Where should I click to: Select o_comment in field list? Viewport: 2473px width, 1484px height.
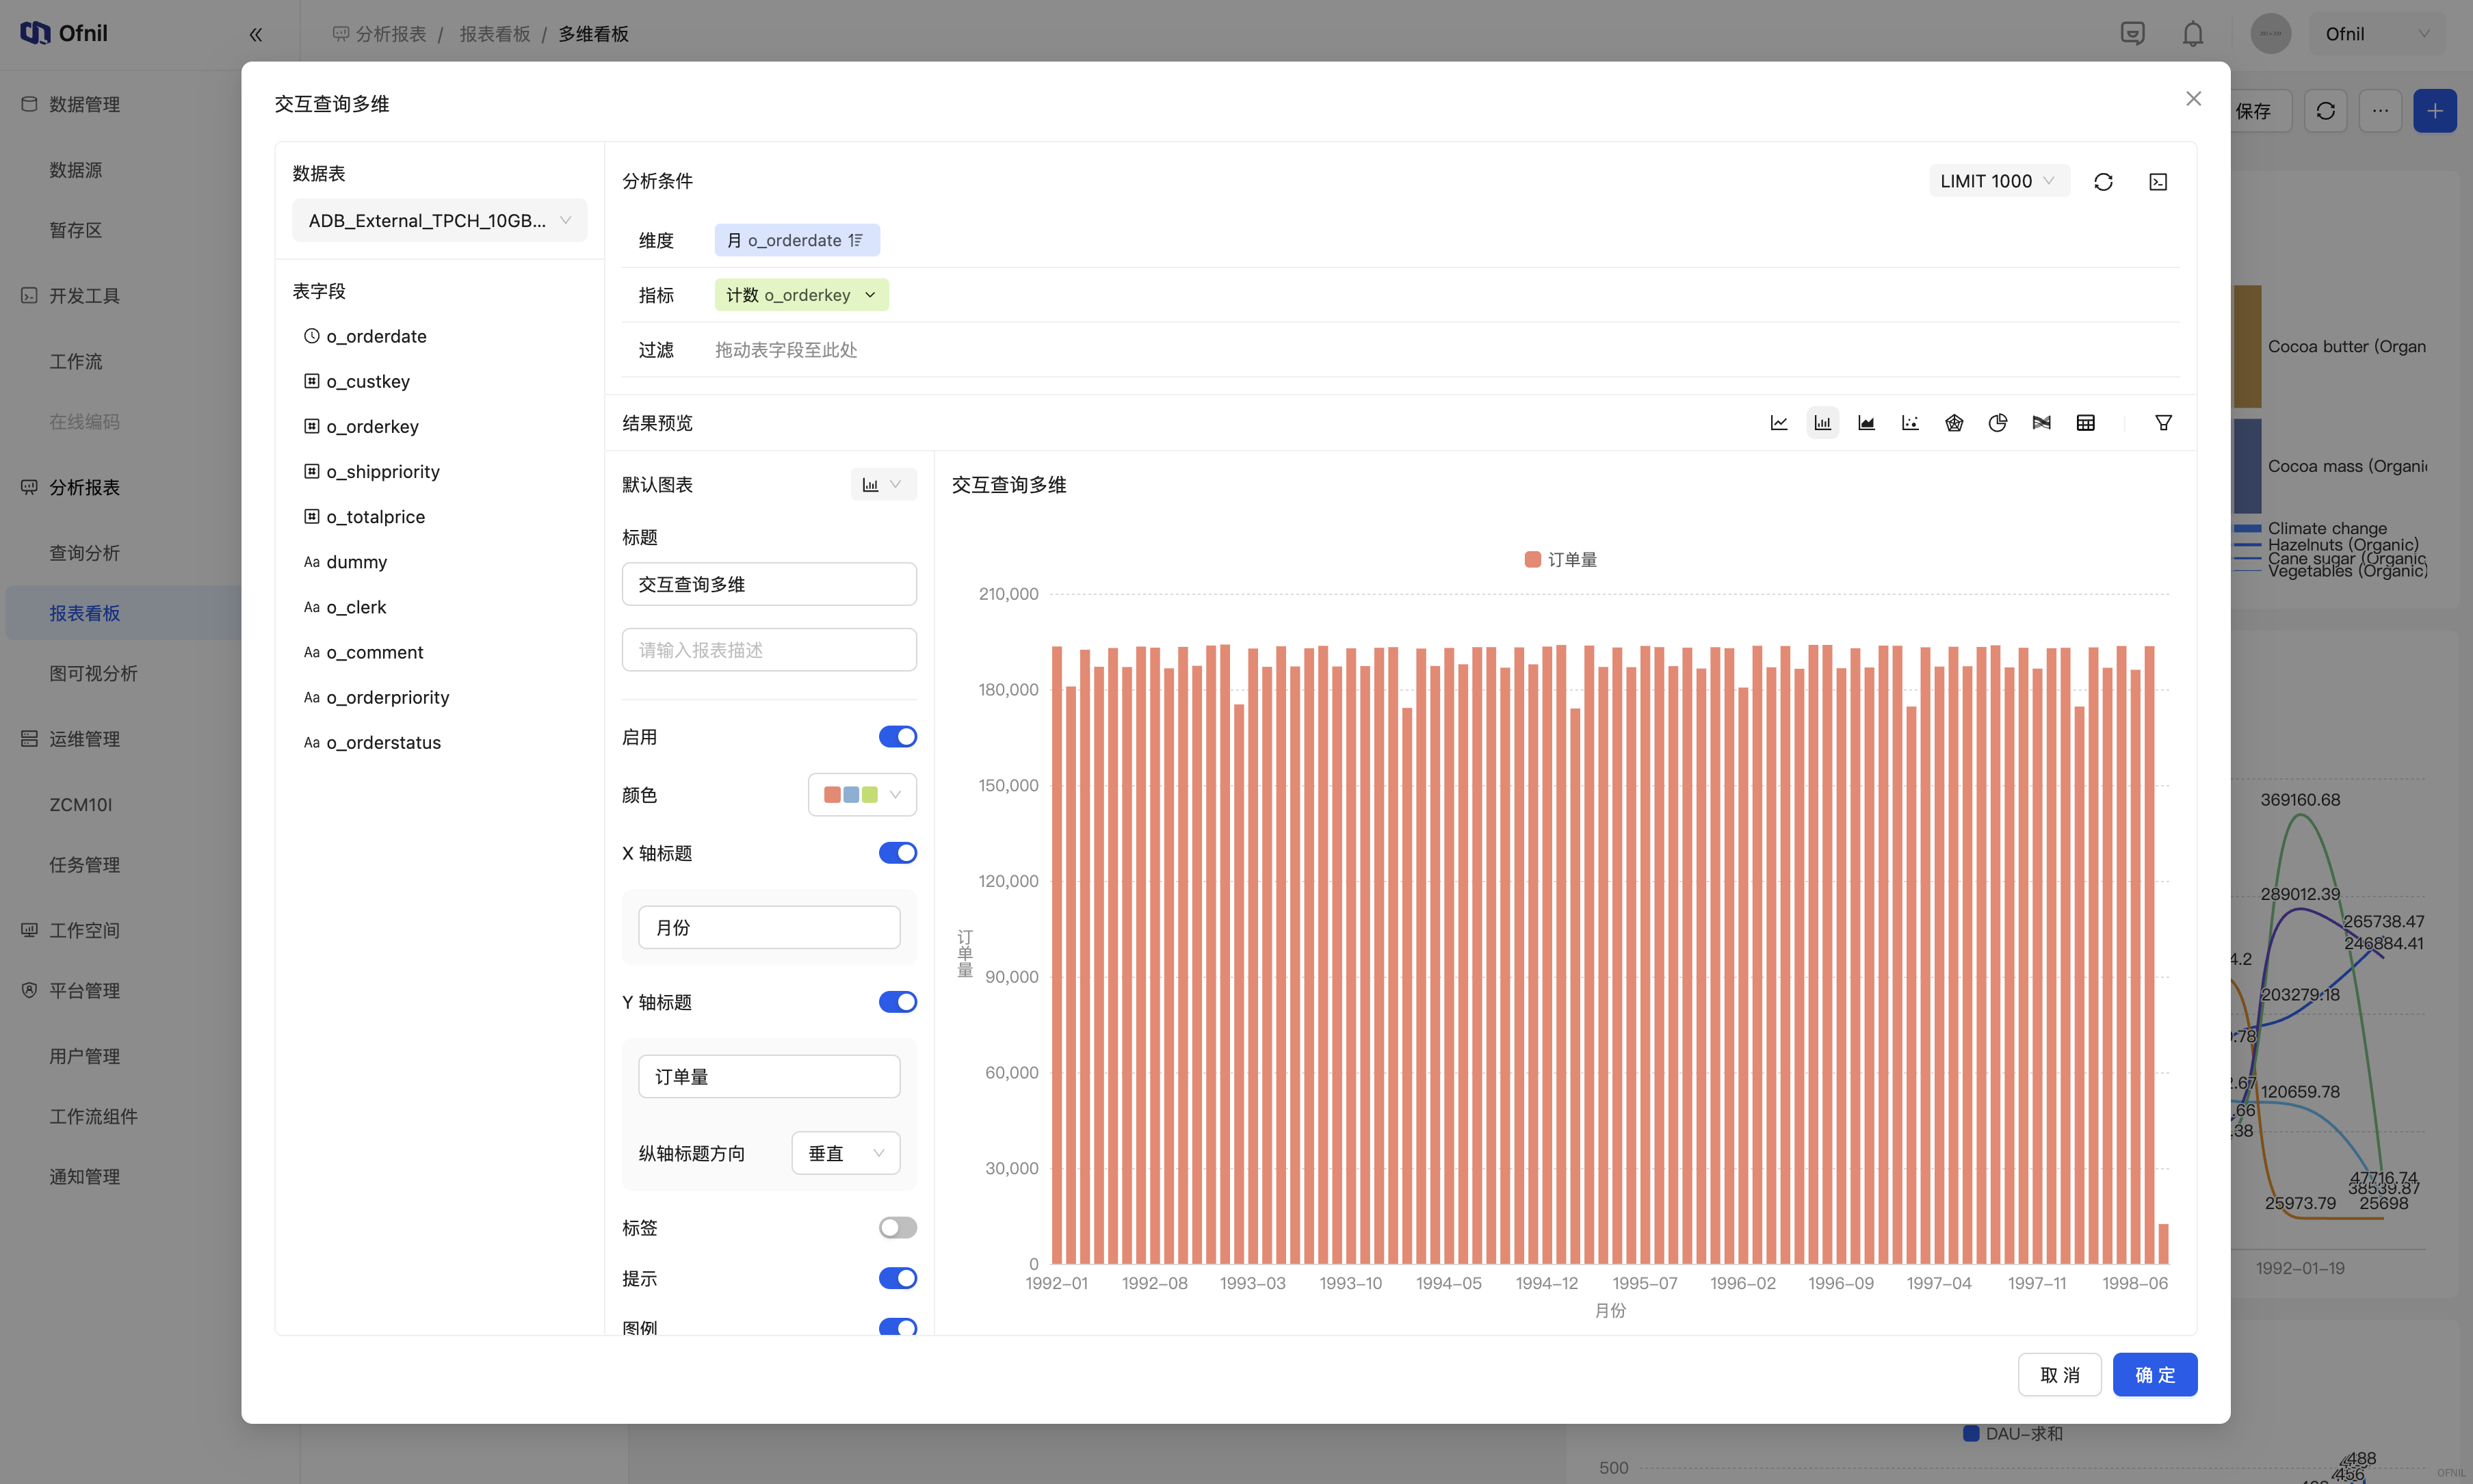[375, 652]
